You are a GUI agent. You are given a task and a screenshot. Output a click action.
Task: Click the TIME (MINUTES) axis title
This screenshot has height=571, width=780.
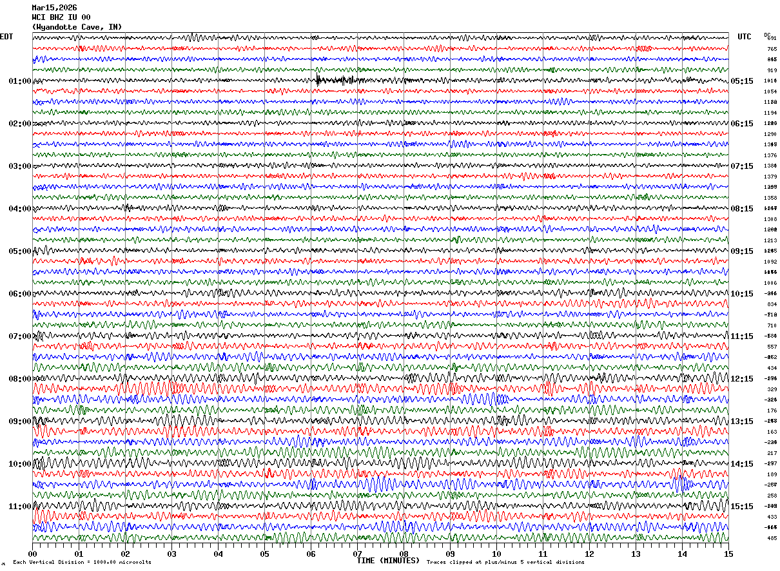click(388, 561)
